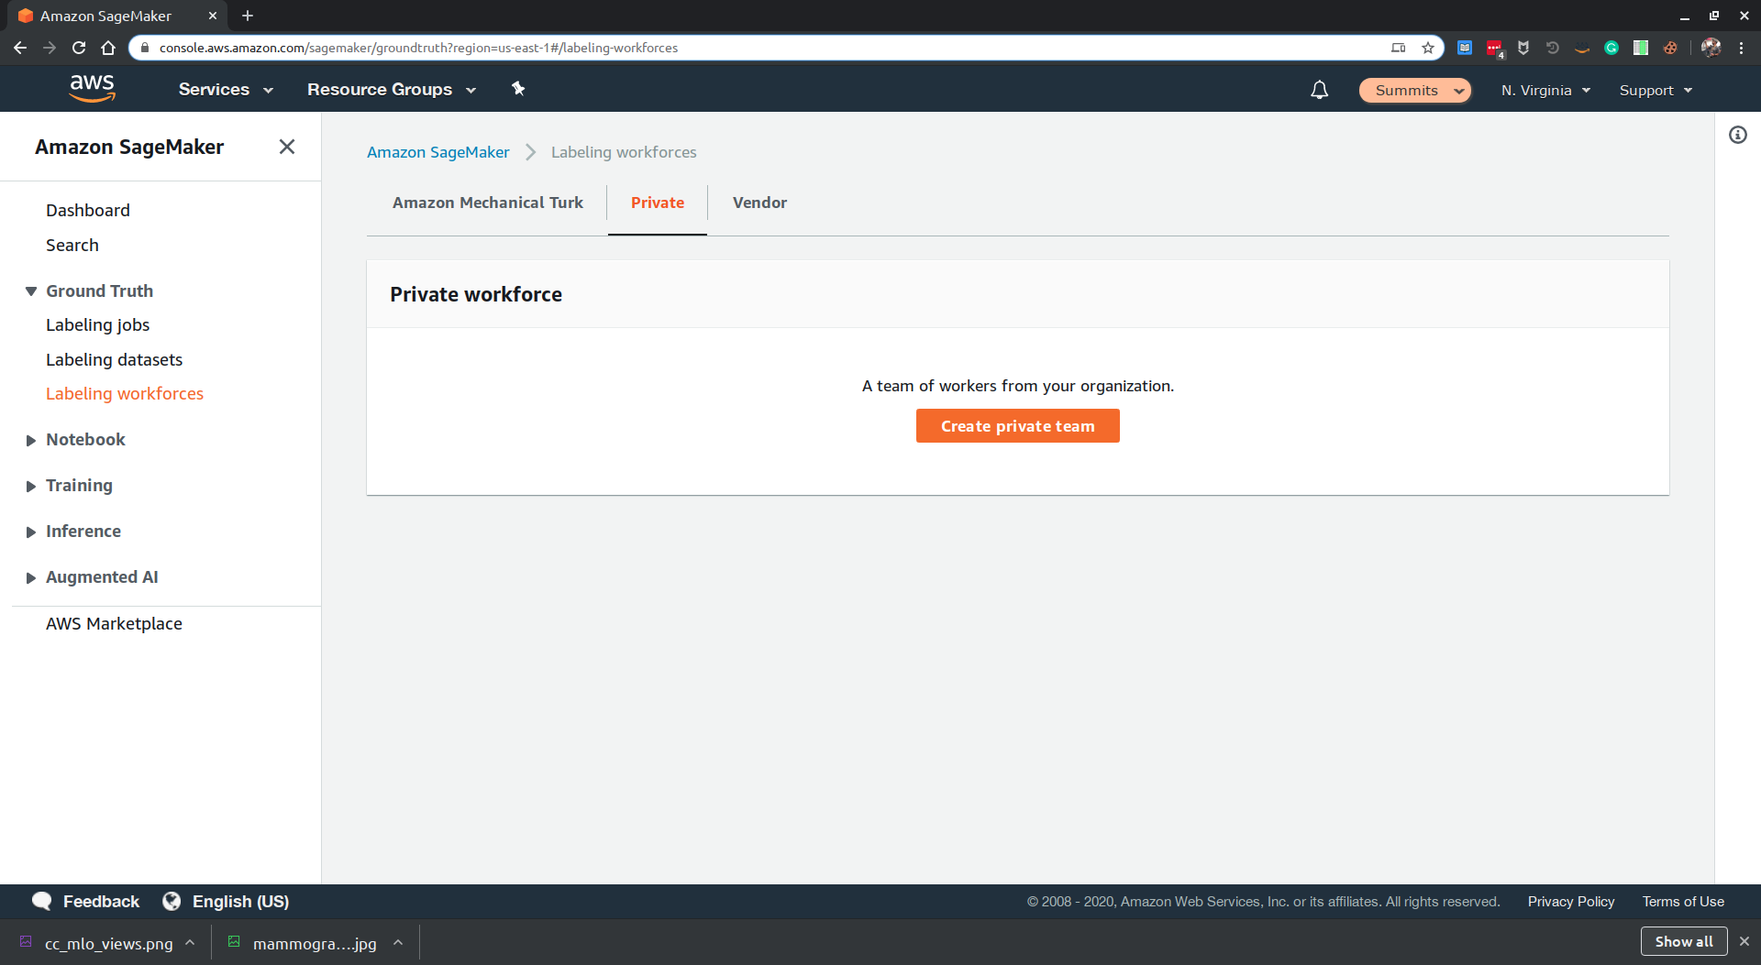Go to browser home page icon

coord(108,48)
